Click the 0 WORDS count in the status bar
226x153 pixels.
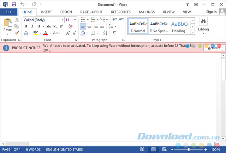[33, 149]
